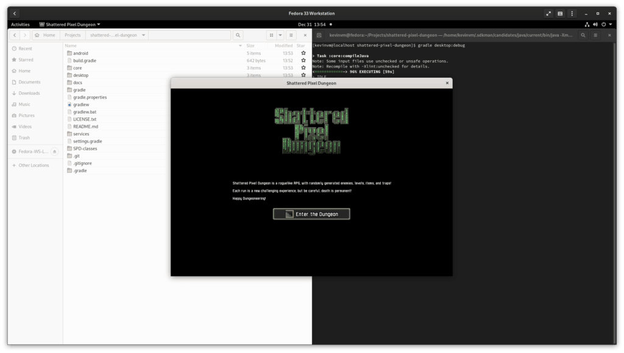The image size is (624, 353).
Task: Star the build.gradle file
Action: coord(303,60)
